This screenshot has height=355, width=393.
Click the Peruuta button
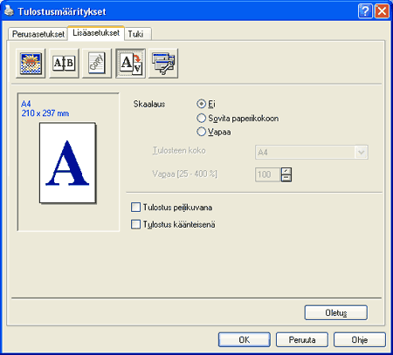pos(302,339)
